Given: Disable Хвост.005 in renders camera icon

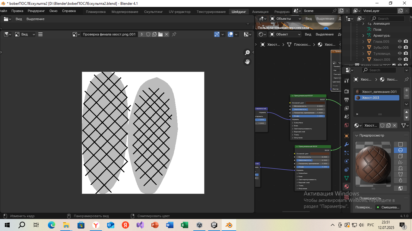Looking at the screenshot, I should [x=406, y=60].
